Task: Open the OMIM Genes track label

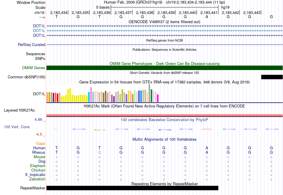Action: tap(33, 68)
